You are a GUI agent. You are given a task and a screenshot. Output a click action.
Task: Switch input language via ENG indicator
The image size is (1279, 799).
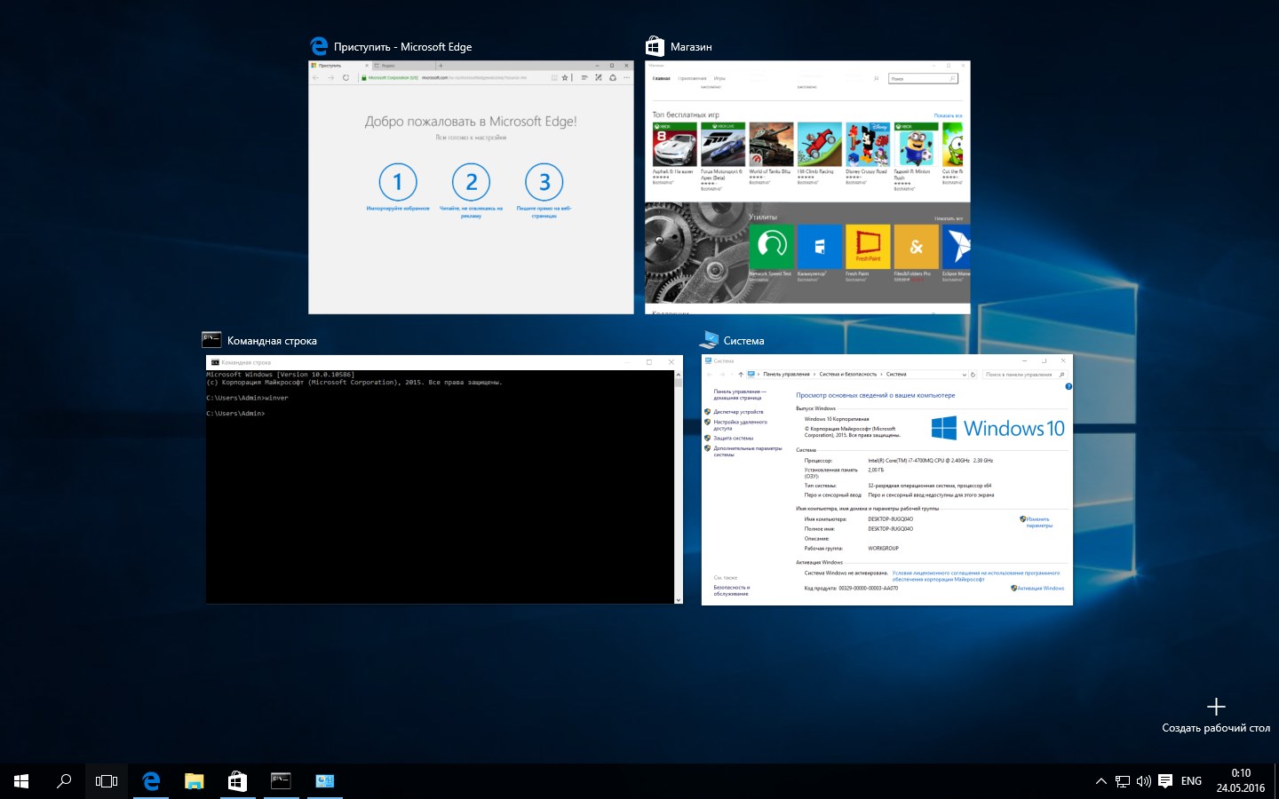pyautogui.click(x=1191, y=781)
